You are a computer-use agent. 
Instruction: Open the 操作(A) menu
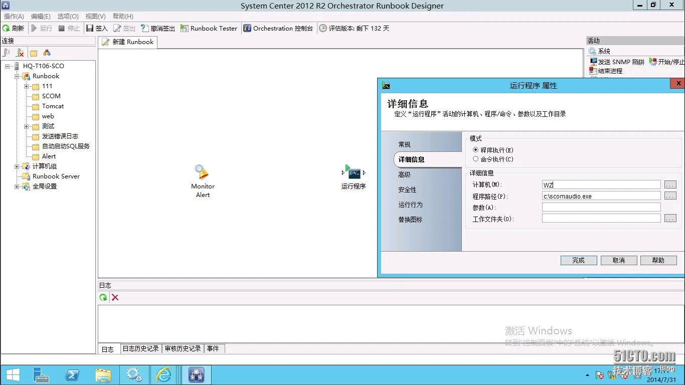click(x=14, y=17)
